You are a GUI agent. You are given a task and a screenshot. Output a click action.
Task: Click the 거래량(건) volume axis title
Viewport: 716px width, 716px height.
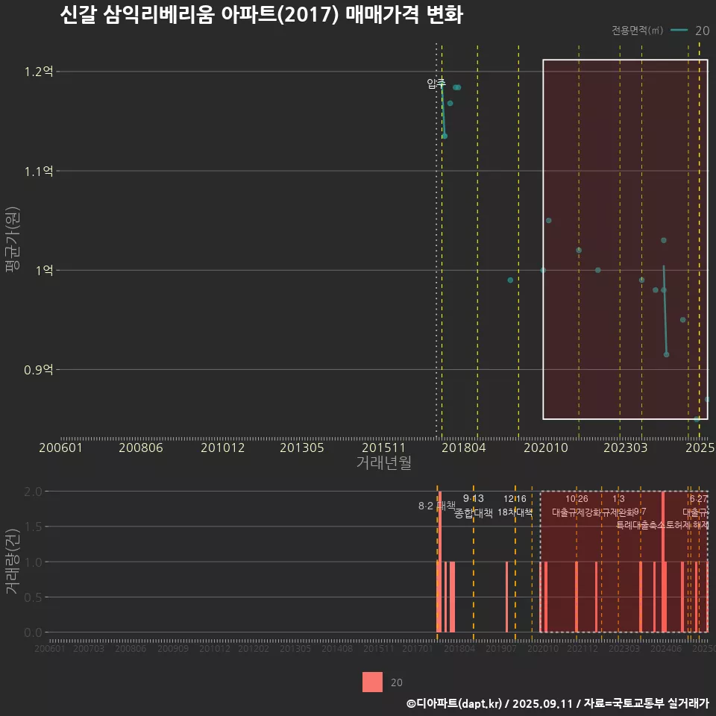[12, 561]
